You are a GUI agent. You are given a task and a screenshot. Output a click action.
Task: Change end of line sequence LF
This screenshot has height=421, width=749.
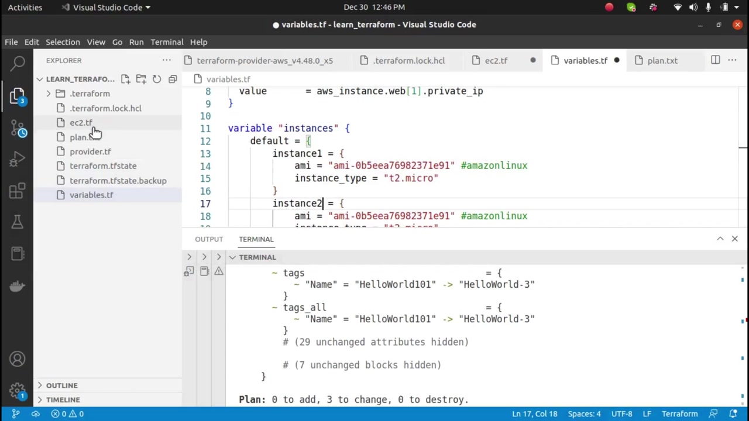647,414
